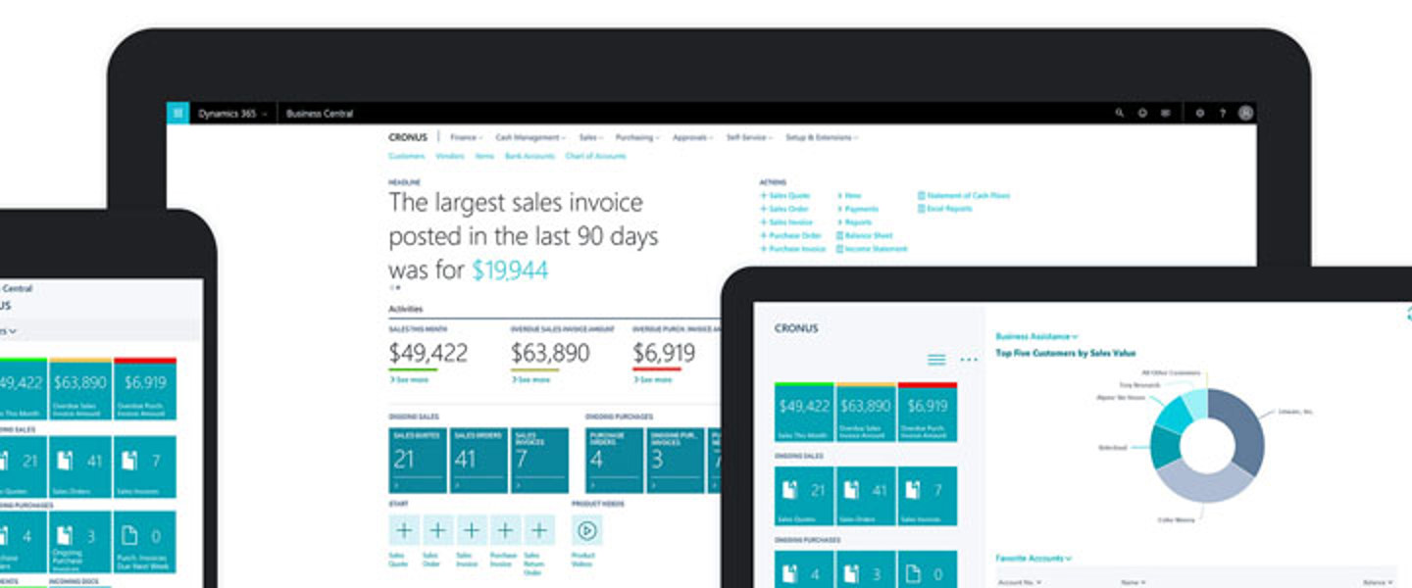Screen dimensions: 1412x588
Task: Expand the Business Assistance dropdown
Action: (1036, 336)
